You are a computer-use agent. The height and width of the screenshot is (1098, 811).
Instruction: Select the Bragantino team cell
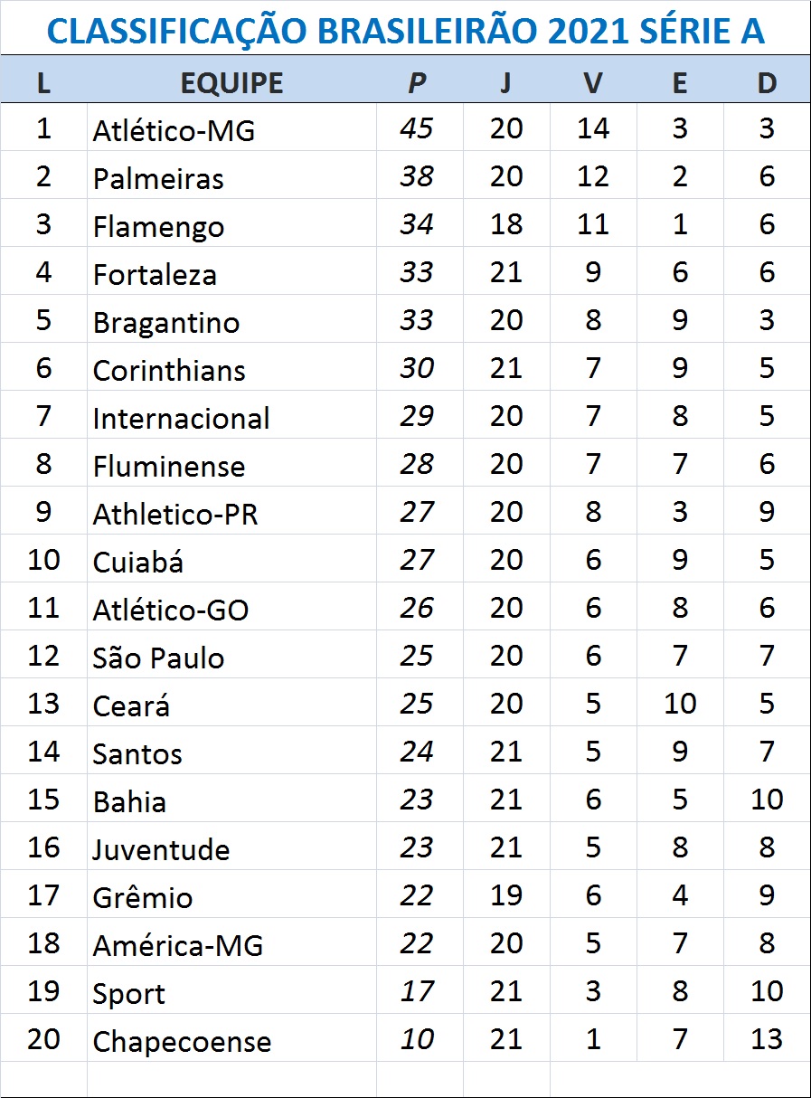click(166, 322)
